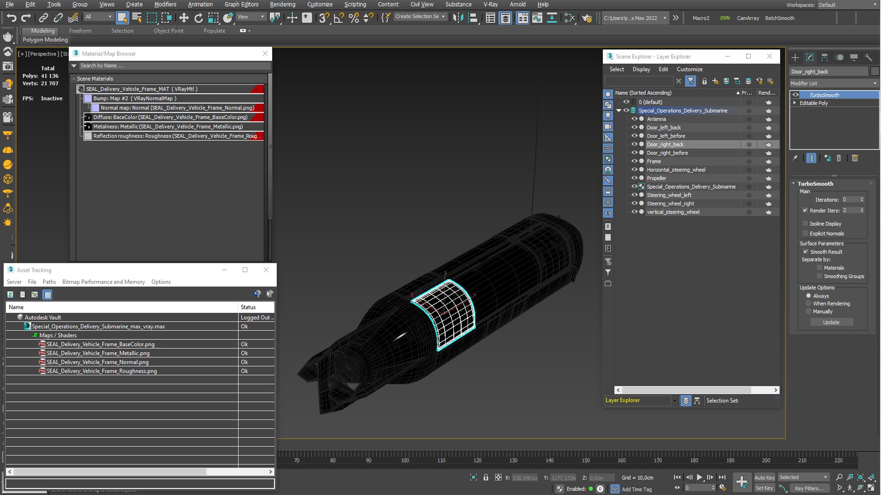Click the Auto Key button
This screenshot has height=495, width=881.
(x=764, y=478)
